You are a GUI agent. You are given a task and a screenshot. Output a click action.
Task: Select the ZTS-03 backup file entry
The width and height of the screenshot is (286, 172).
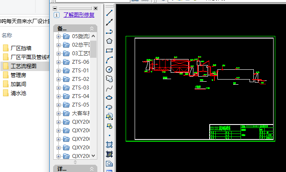pyautogui.click(x=81, y=88)
